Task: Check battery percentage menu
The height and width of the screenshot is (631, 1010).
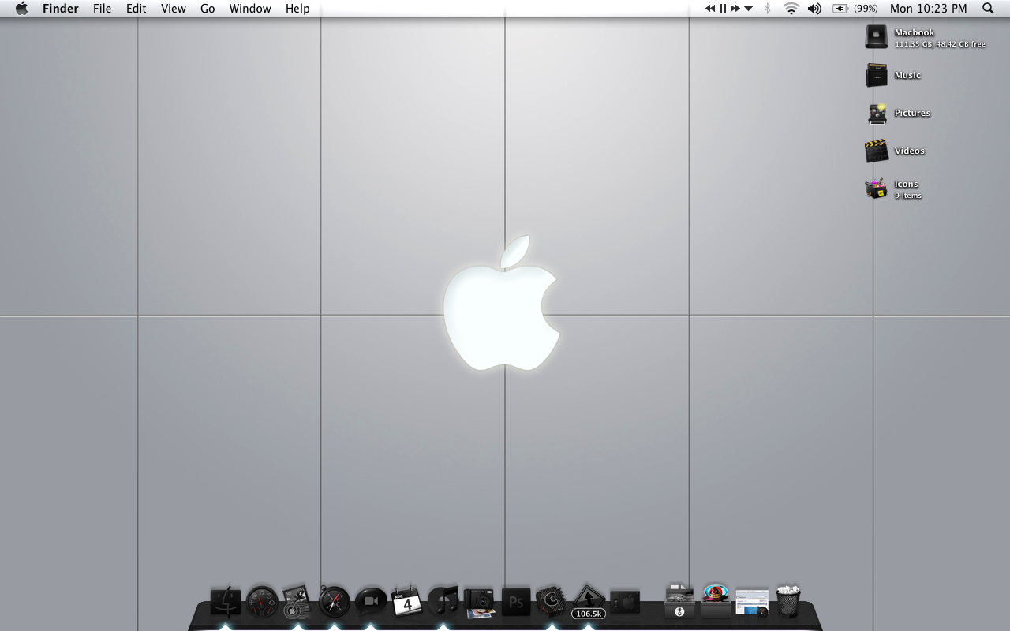Action: pyautogui.click(x=851, y=8)
